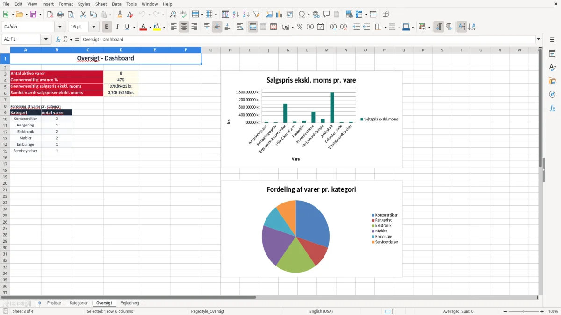This screenshot has height=315, width=561.
Task: Open the Sheet menu
Action: [x=101, y=4]
